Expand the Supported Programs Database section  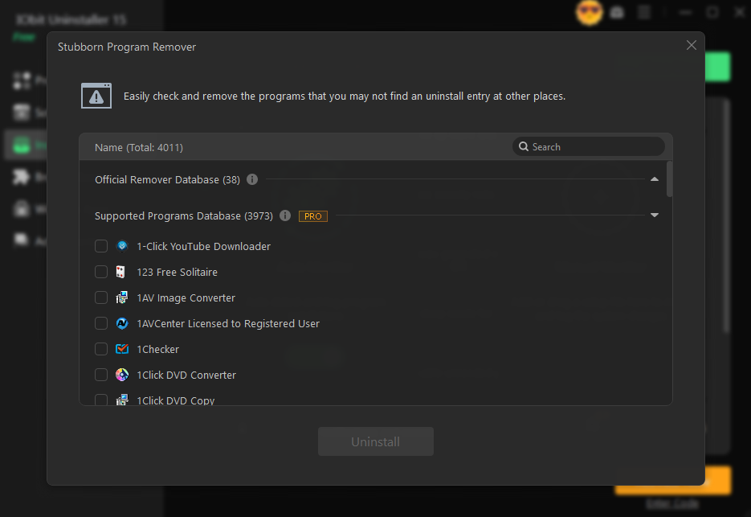(x=654, y=215)
